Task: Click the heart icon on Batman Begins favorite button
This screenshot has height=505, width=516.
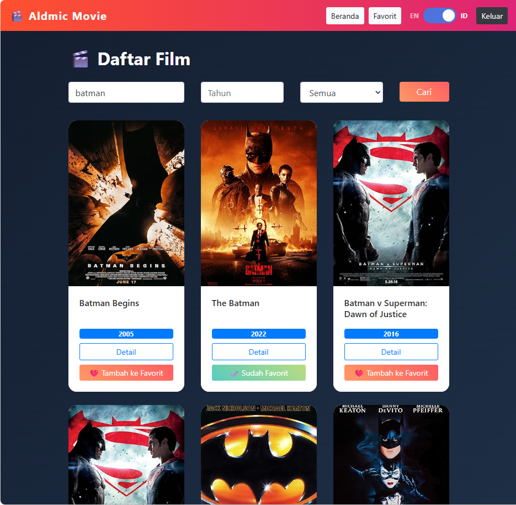Action: point(95,372)
